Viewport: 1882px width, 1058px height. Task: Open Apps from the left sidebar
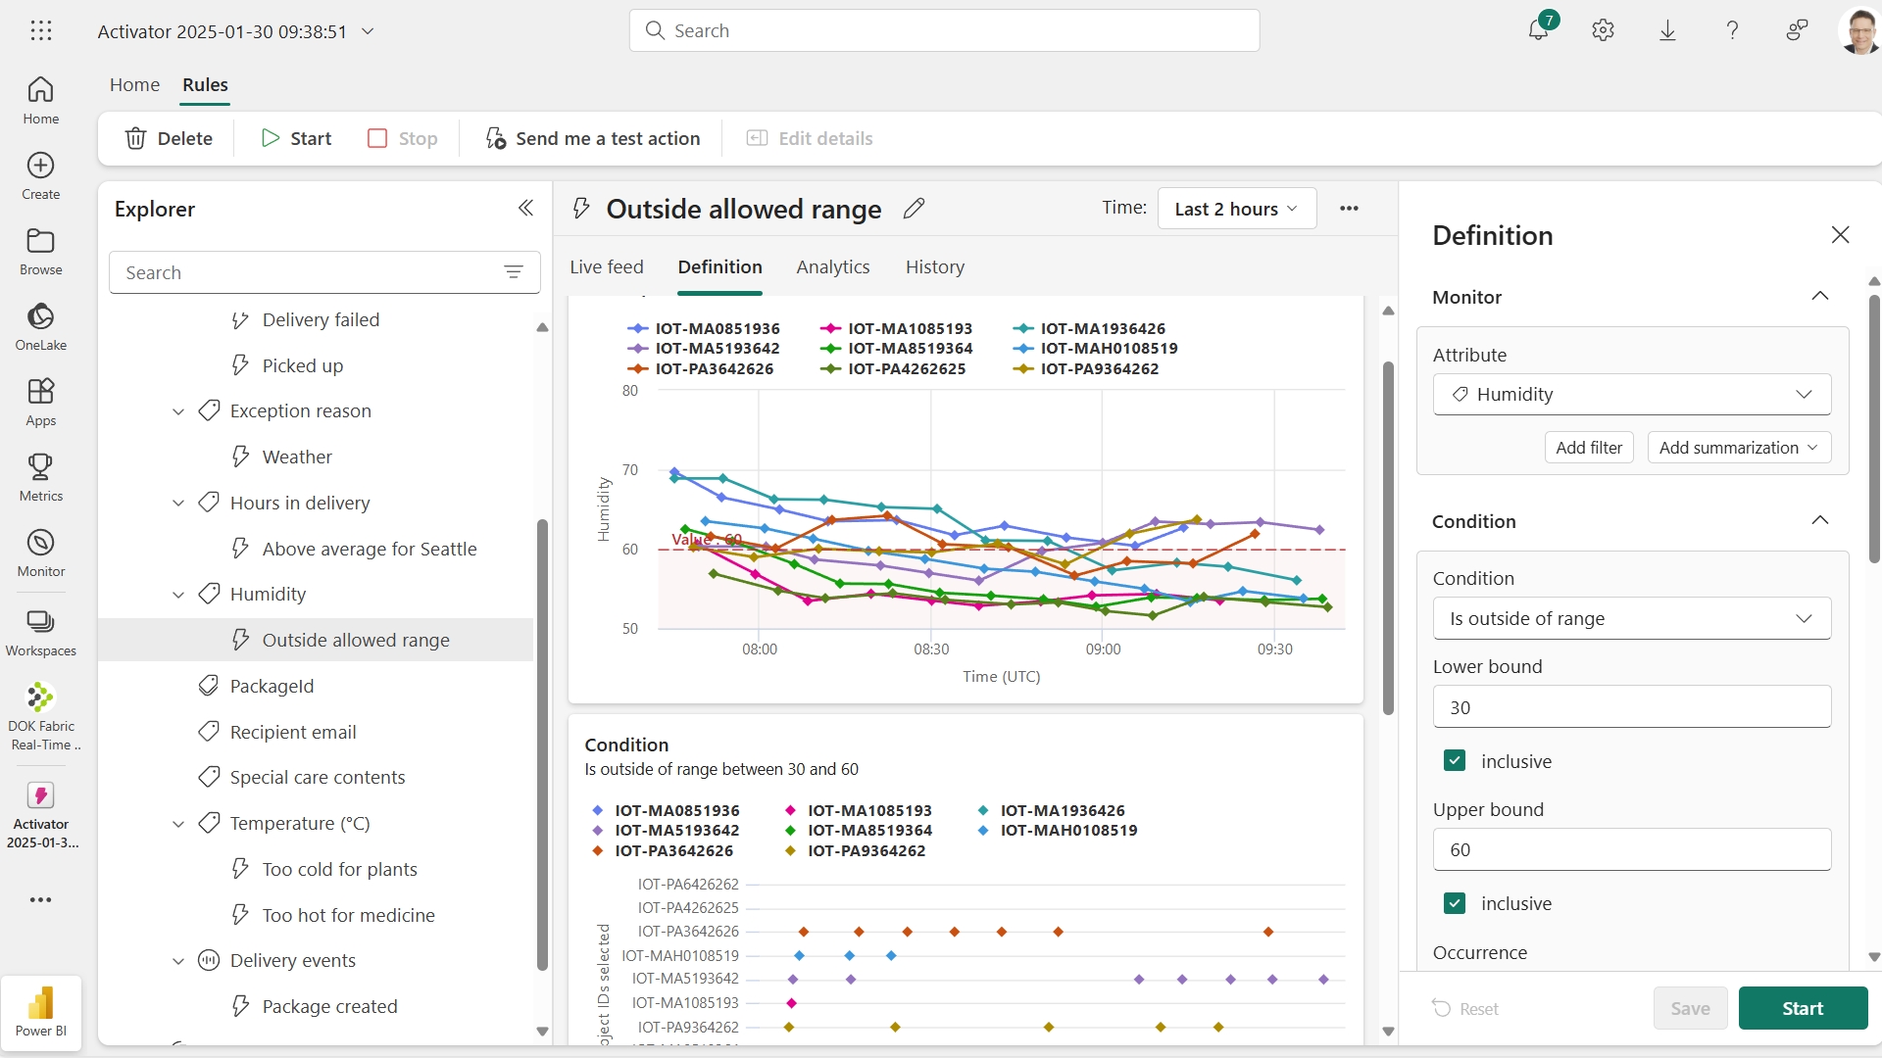pos(40,401)
